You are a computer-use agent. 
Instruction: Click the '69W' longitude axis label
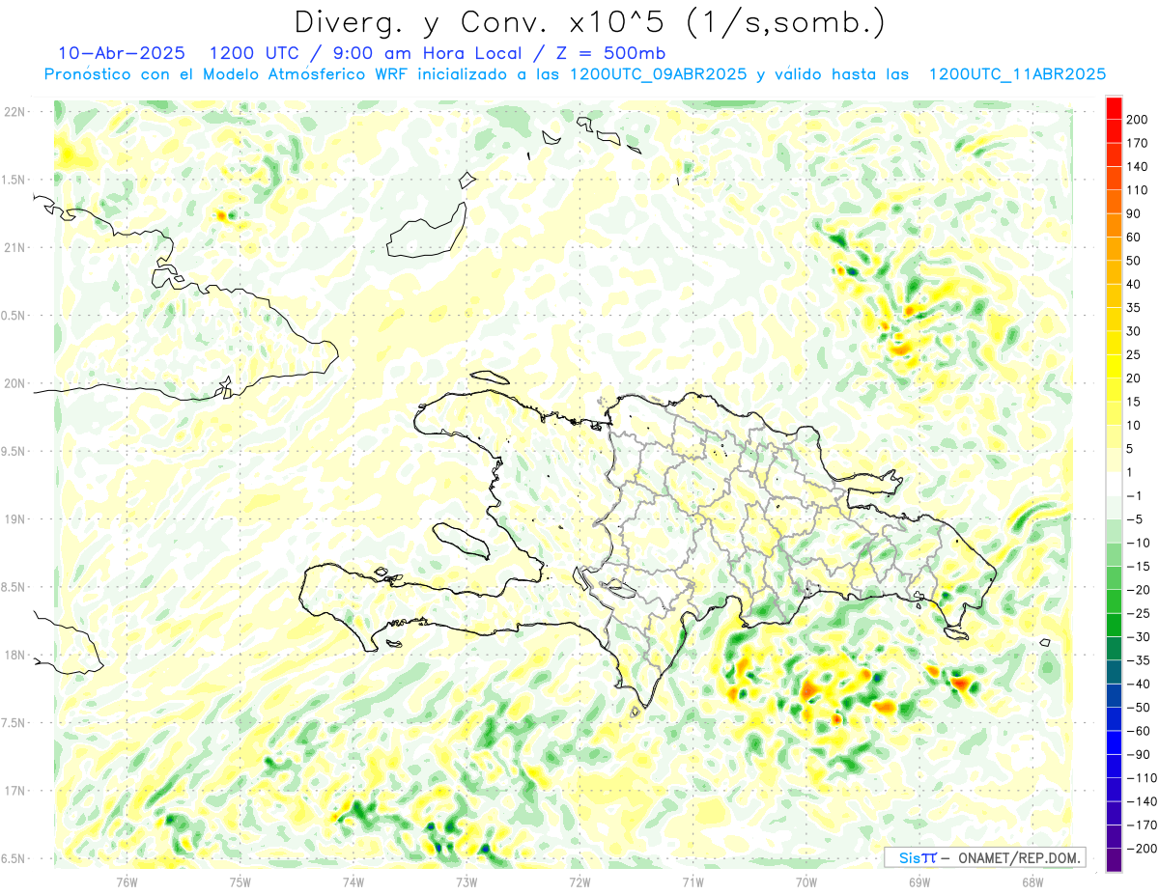[x=919, y=881]
